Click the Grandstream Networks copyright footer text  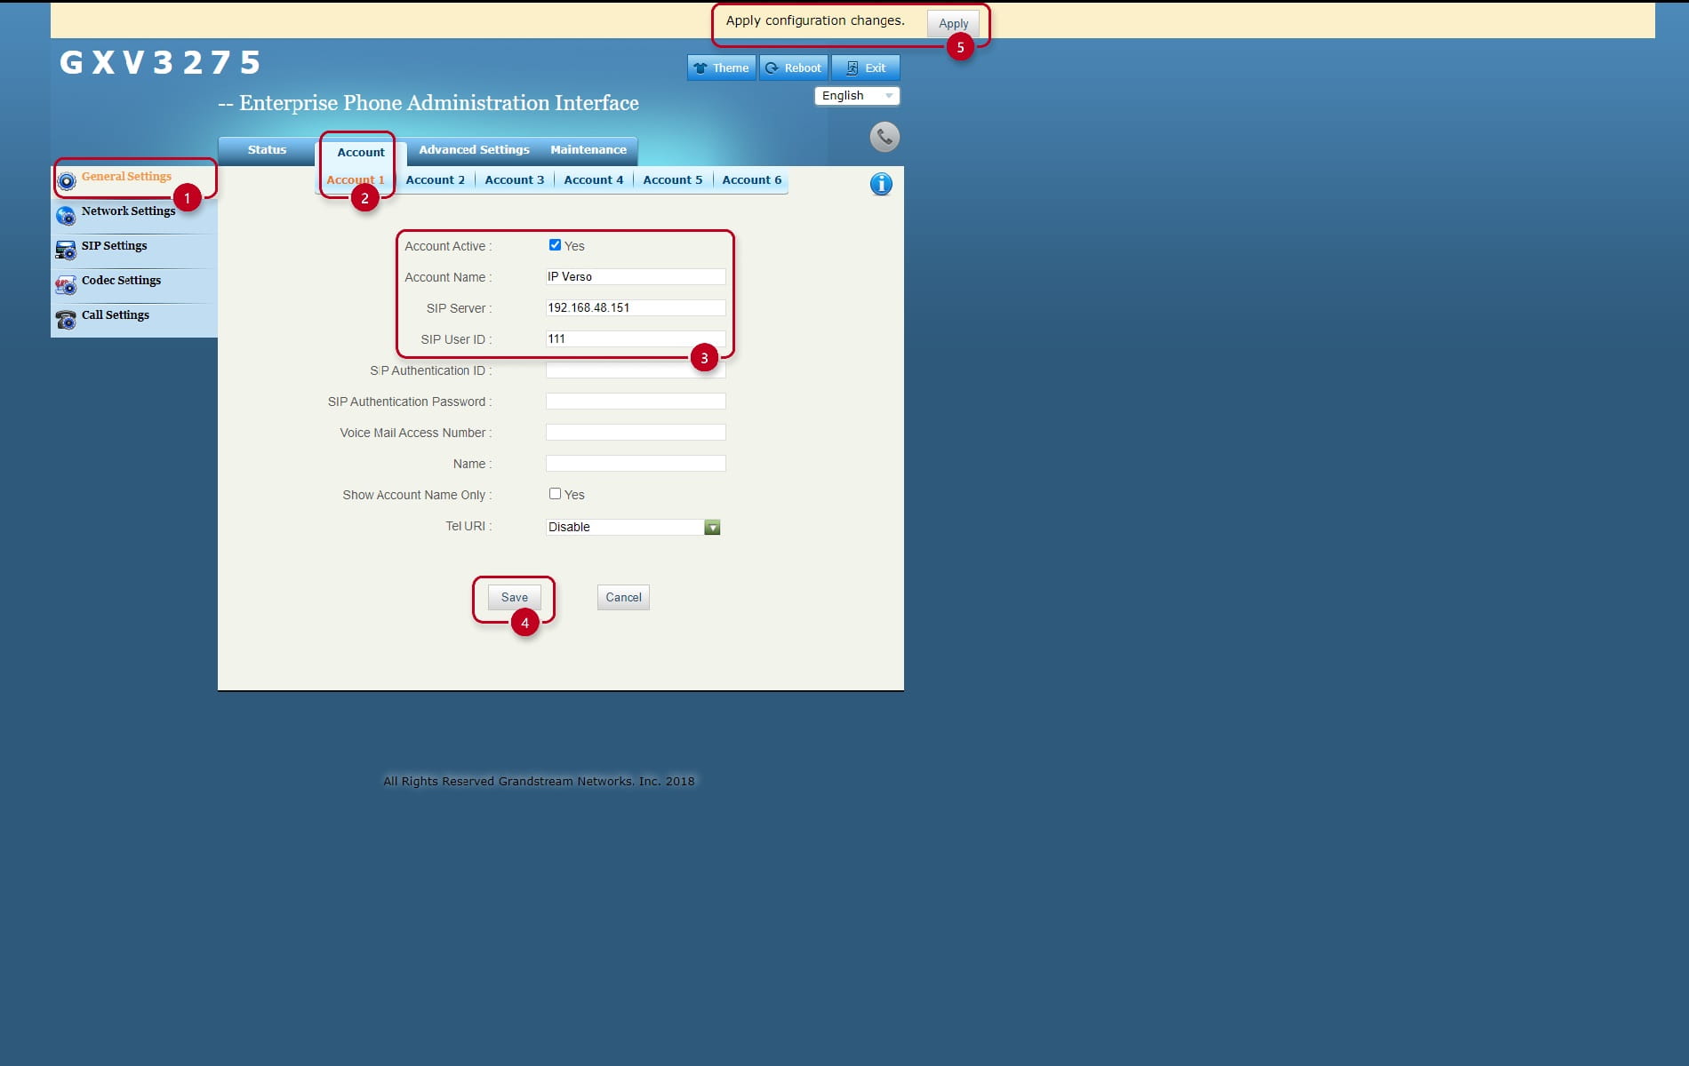pyautogui.click(x=539, y=782)
